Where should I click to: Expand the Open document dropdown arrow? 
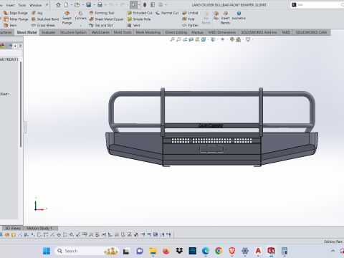click(82, 5)
